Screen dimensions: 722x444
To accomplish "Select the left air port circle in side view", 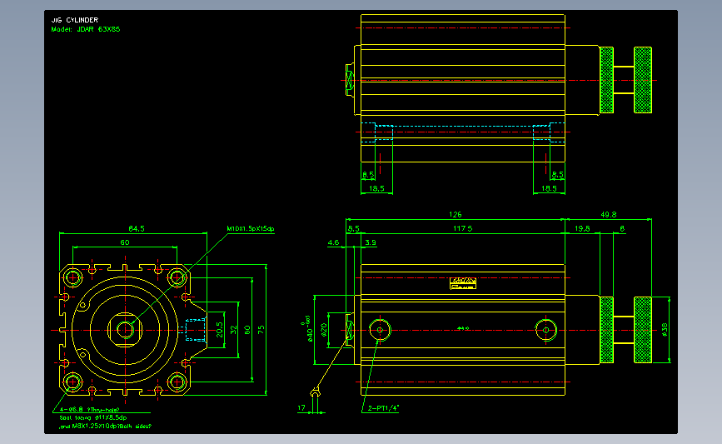I will tap(380, 330).
